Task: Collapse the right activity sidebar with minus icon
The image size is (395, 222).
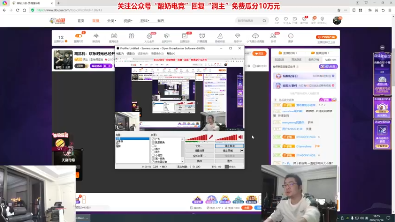Action: pyautogui.click(x=382, y=47)
